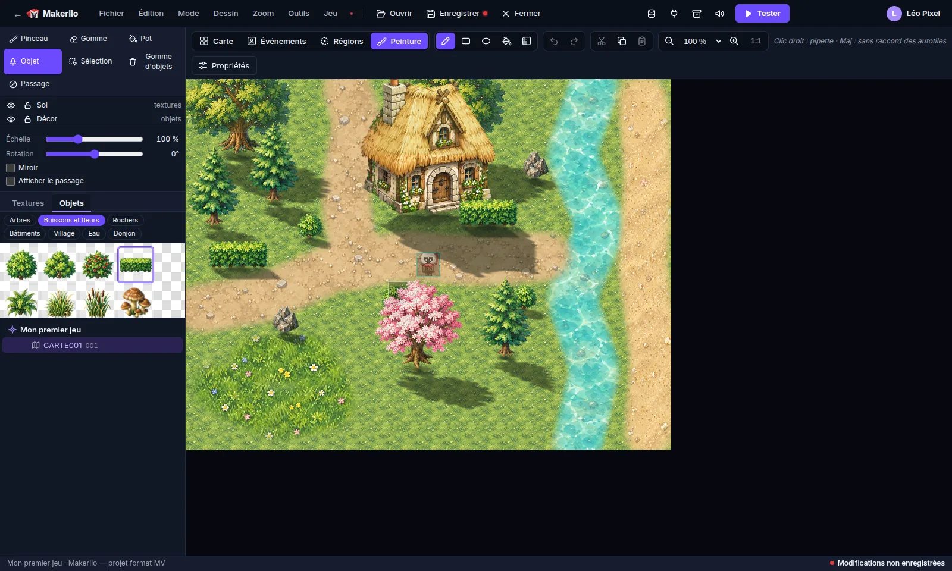Cut selection with scissors icon

pos(602,41)
